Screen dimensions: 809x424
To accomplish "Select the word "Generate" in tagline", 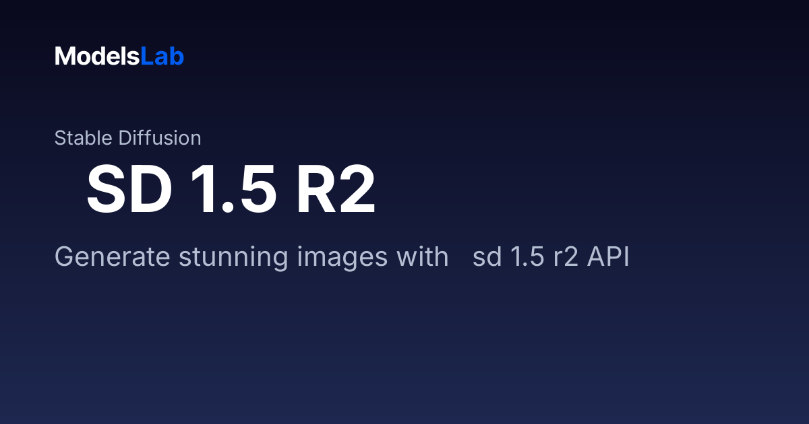I will (111, 258).
